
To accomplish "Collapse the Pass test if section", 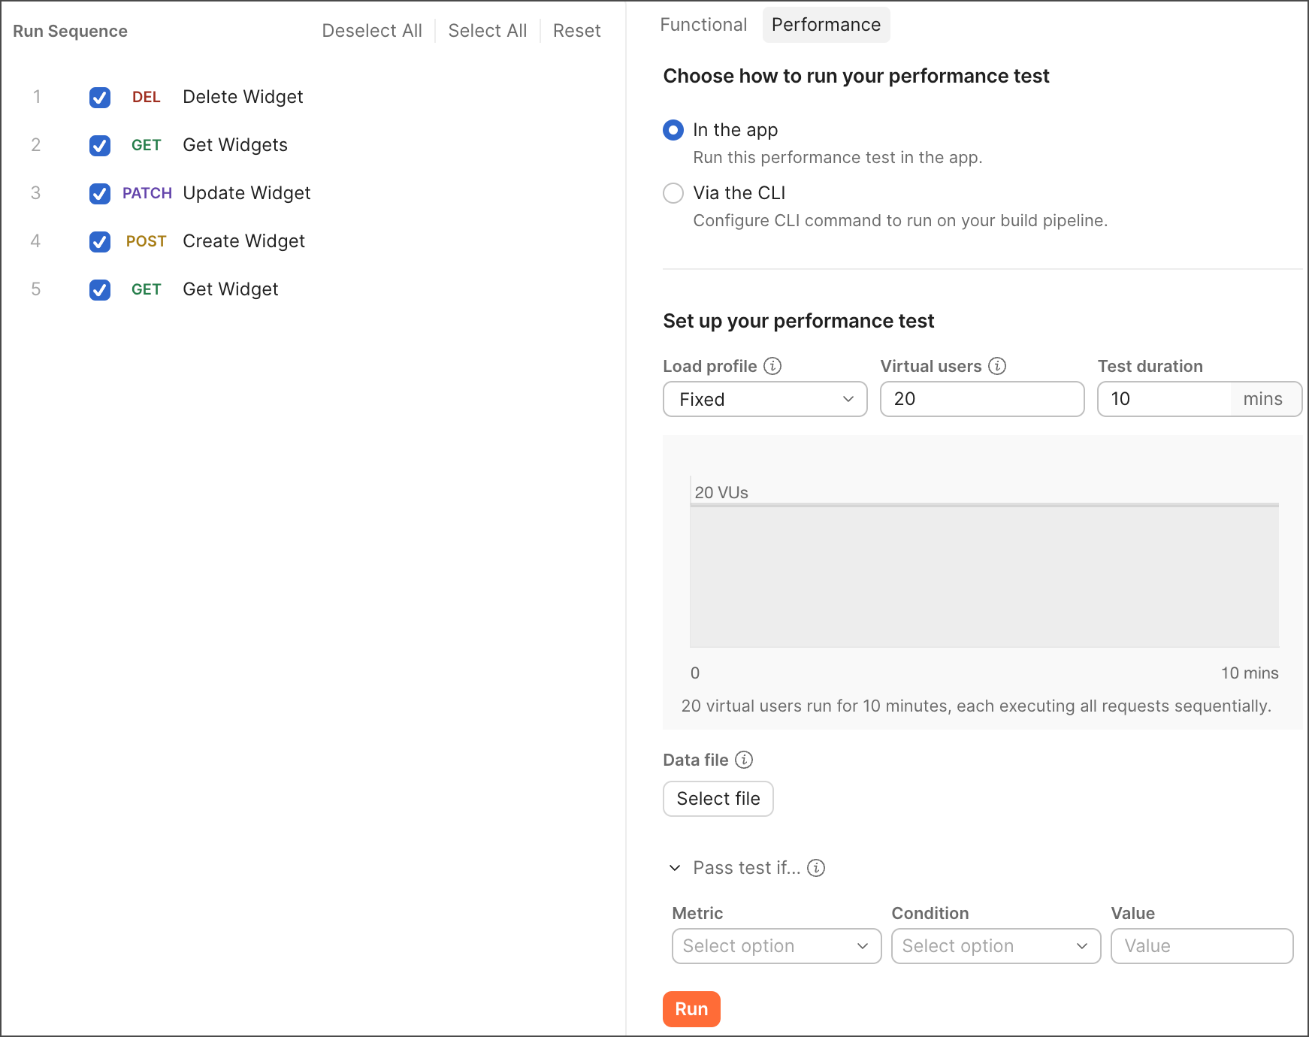I will click(674, 868).
